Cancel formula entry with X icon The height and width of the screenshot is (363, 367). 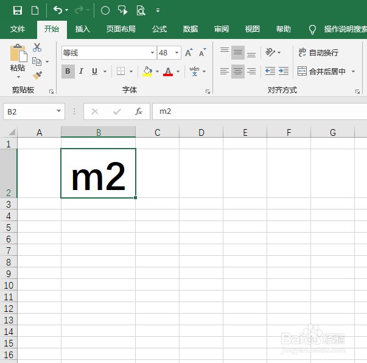click(95, 111)
